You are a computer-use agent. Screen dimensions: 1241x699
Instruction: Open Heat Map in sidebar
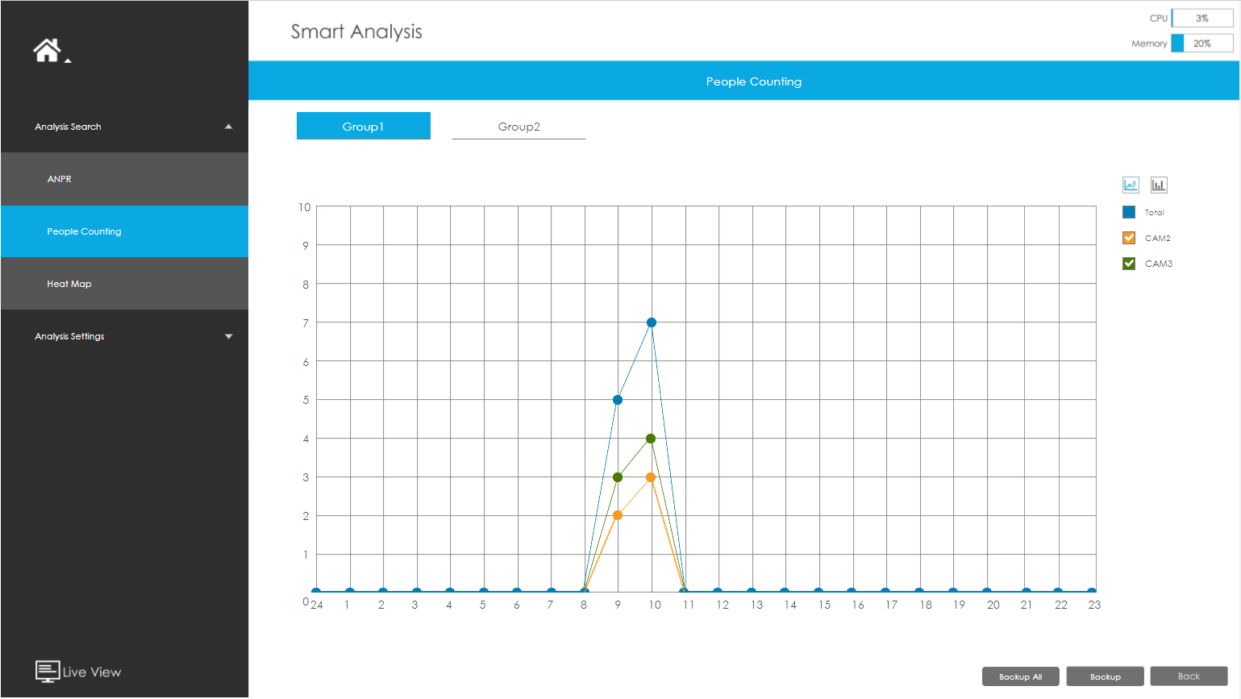point(124,284)
